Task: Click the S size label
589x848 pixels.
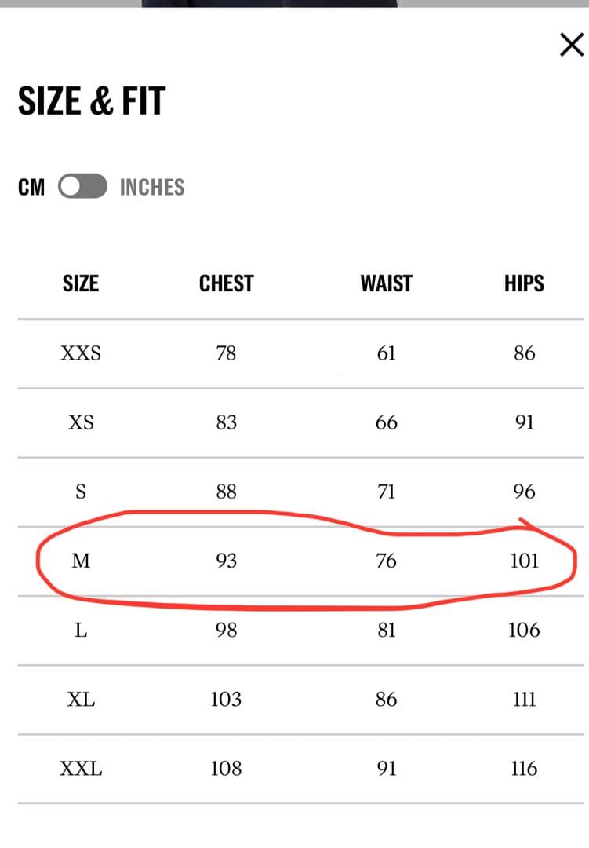Action: [x=81, y=492]
